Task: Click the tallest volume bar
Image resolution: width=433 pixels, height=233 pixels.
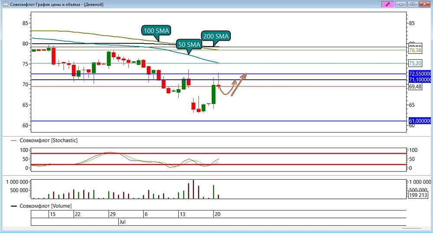Action: pos(193,189)
